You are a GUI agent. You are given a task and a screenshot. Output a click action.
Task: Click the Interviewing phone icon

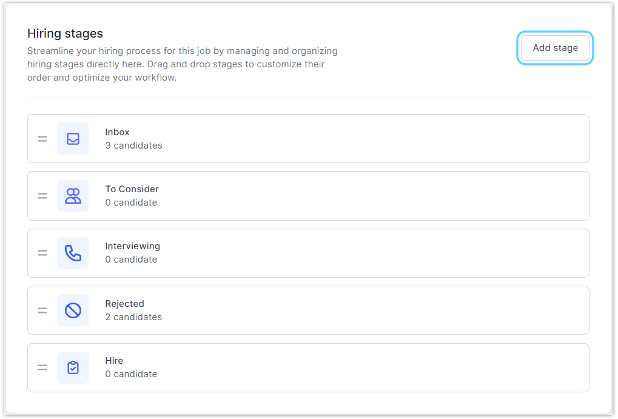coord(73,253)
